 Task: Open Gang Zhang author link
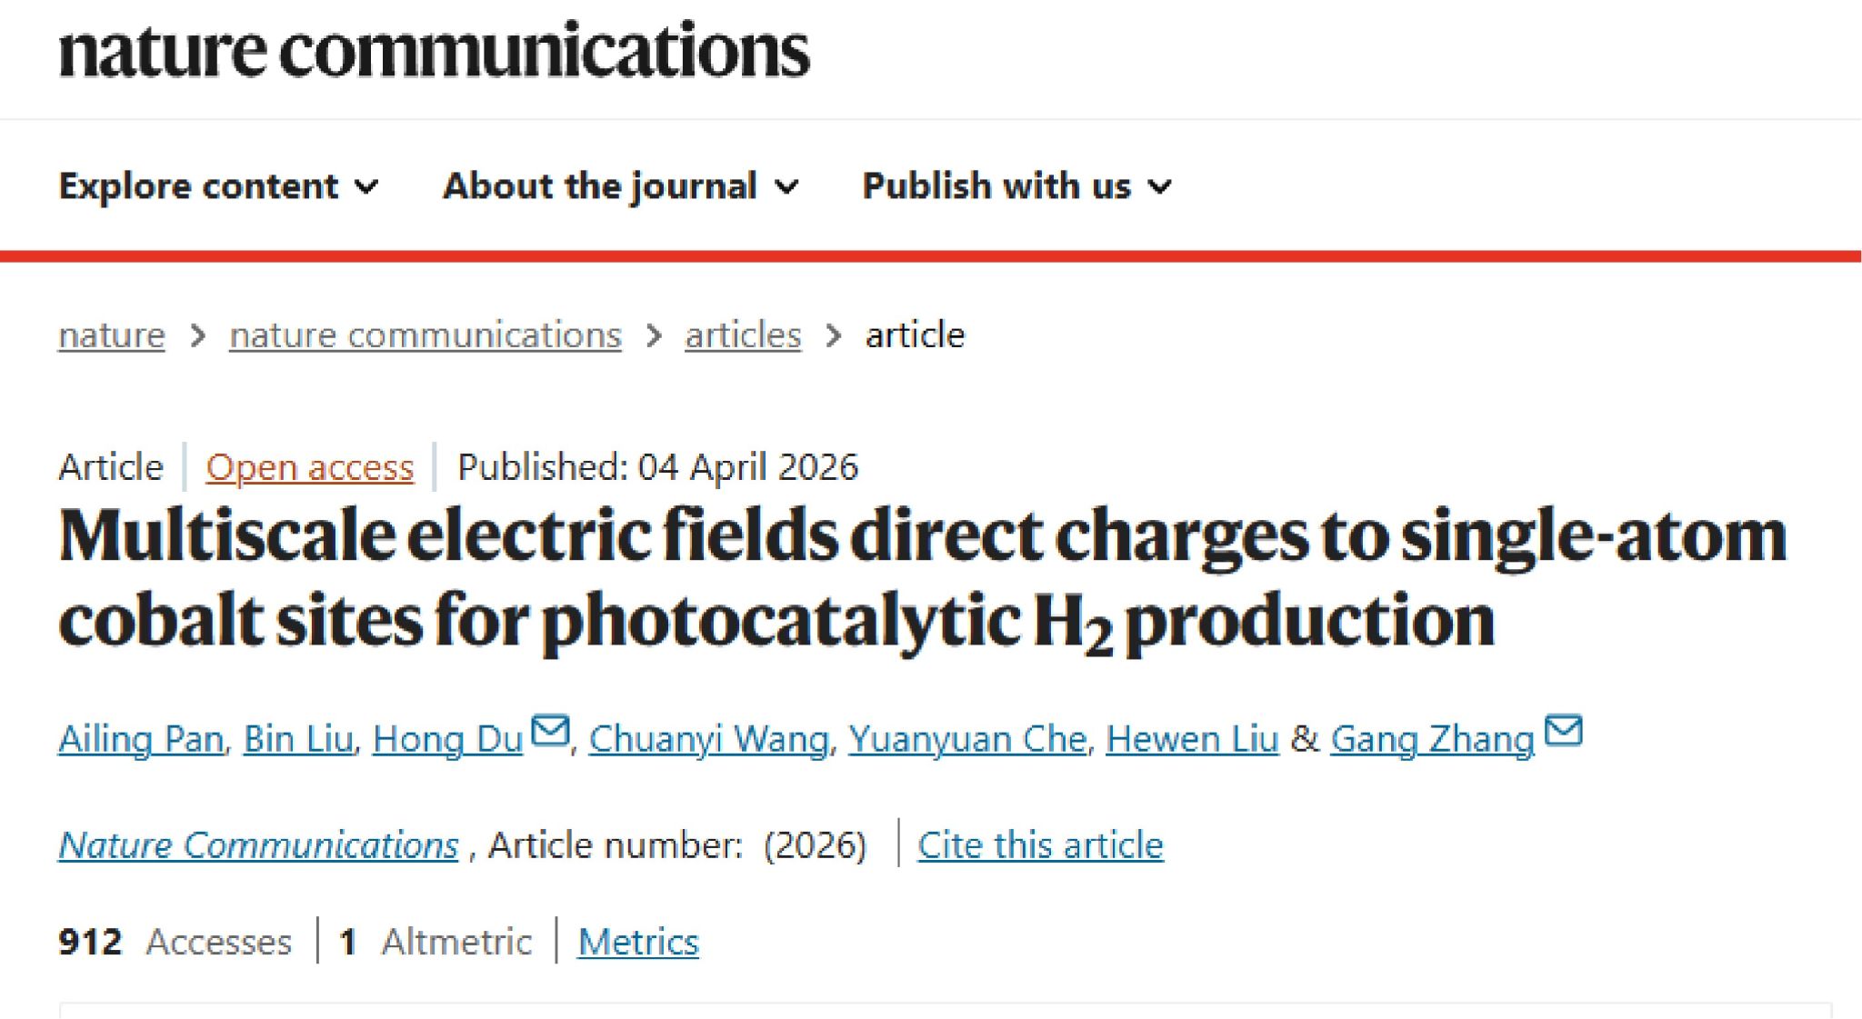click(1432, 739)
